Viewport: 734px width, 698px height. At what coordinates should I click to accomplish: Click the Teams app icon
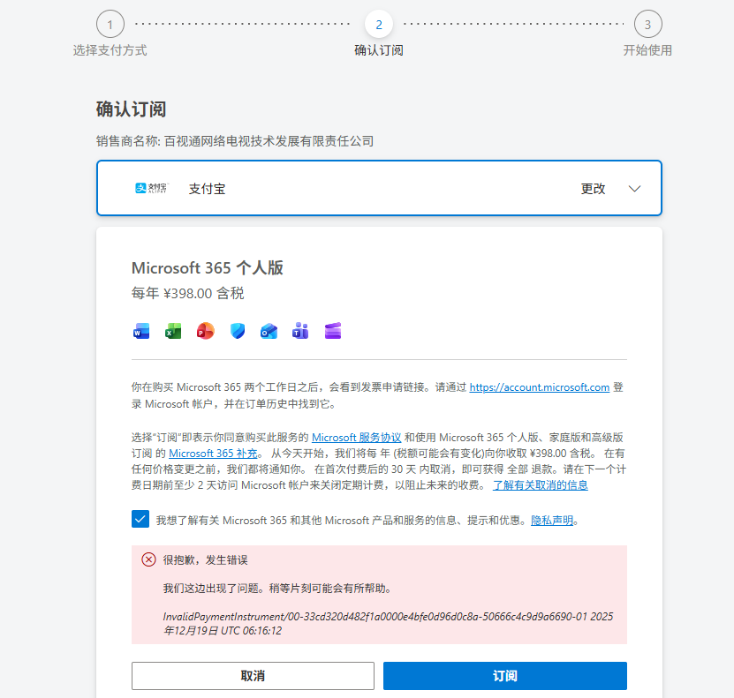300,331
